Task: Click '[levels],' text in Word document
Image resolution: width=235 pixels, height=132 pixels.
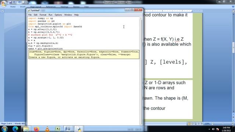Action: coord(173,62)
